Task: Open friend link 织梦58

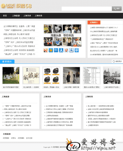Action: (x=14, y=138)
